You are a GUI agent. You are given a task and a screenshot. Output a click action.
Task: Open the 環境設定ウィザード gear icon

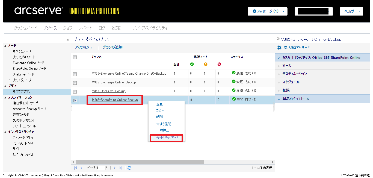click(x=279, y=48)
